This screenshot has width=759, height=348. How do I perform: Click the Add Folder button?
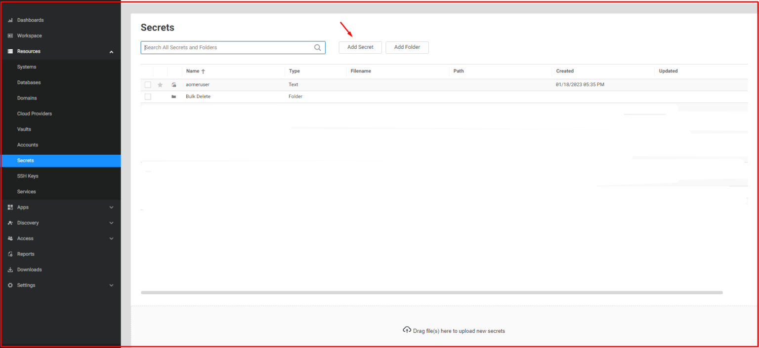coord(407,47)
